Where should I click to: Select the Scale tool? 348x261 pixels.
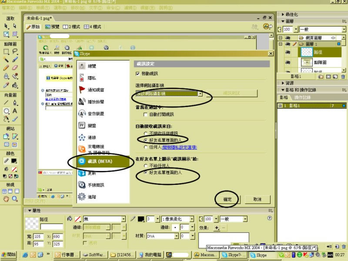[6, 34]
